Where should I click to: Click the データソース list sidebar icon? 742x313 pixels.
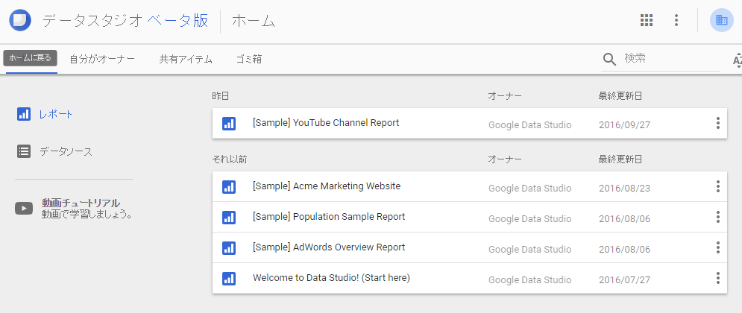point(24,151)
